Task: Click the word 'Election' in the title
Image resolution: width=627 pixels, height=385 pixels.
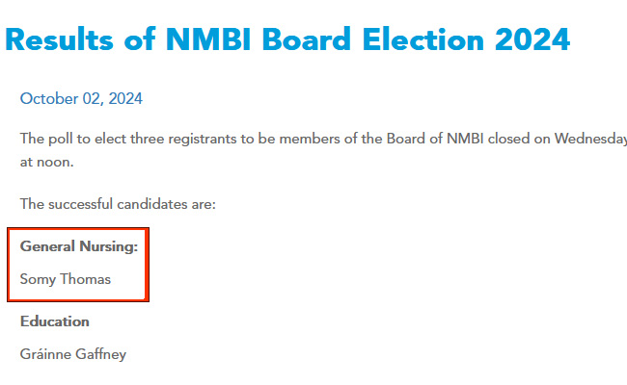Action: tap(402, 39)
